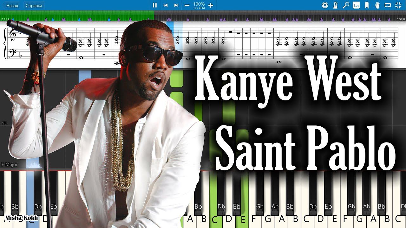This screenshot has height=228, width=406.
Task: Add a bookmark with the bookmark icon
Action: (x=367, y=5)
